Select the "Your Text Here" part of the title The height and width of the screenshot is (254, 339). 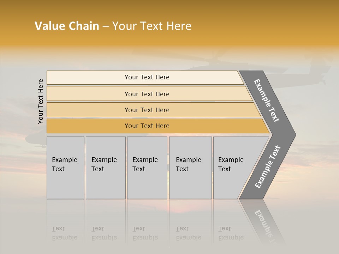pyautogui.click(x=152, y=26)
